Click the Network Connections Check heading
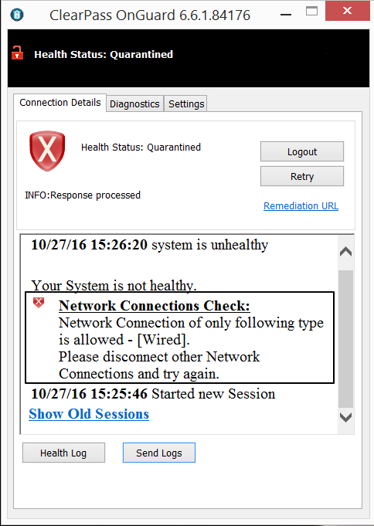The height and width of the screenshot is (526, 374). [x=155, y=306]
